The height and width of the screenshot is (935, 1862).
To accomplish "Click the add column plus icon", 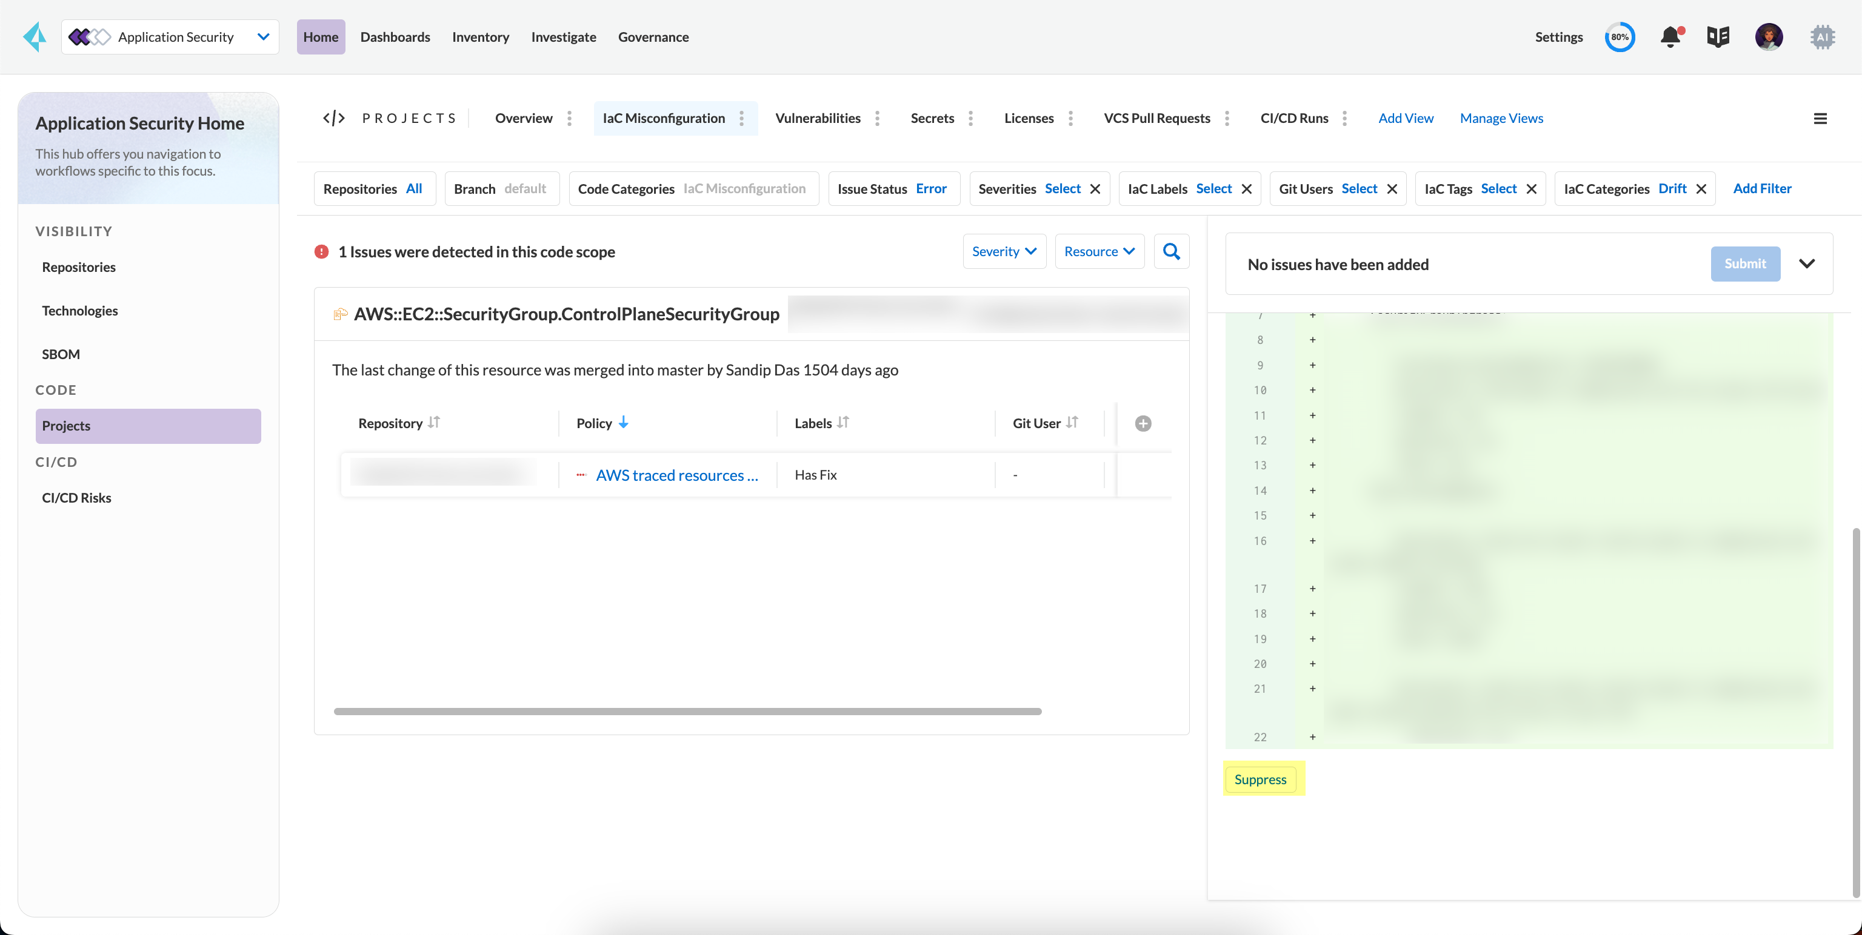I will click(x=1143, y=424).
